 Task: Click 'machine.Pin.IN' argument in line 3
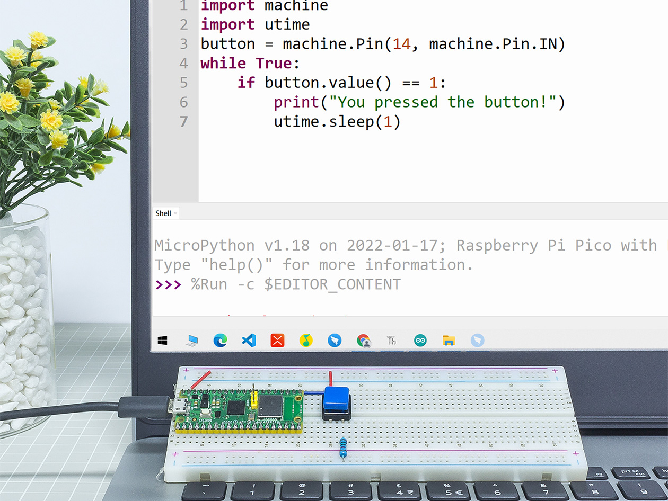[x=493, y=44]
